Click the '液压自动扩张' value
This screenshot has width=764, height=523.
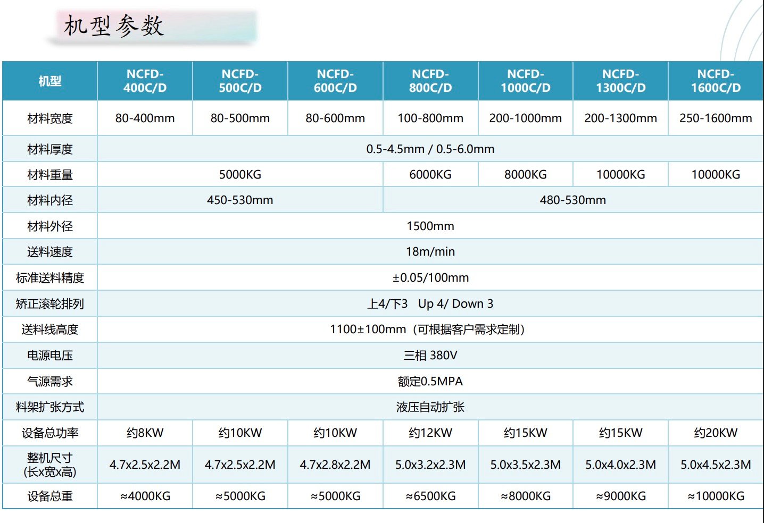click(430, 407)
